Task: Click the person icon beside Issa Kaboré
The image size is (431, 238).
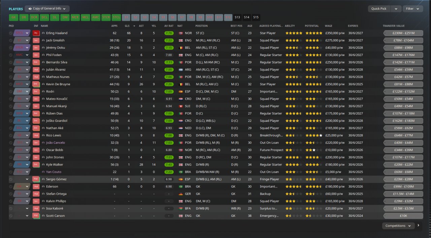Action: [x=43, y=208]
